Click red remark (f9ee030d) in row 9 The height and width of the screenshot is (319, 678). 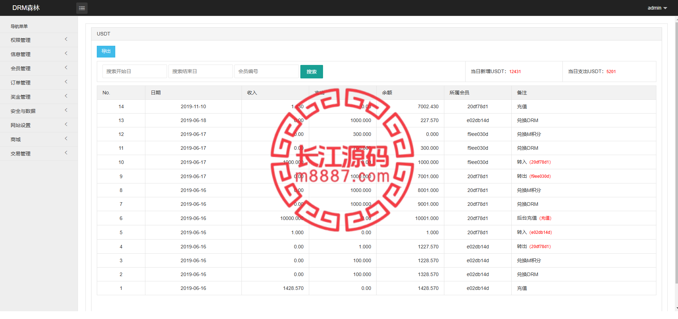coord(540,176)
